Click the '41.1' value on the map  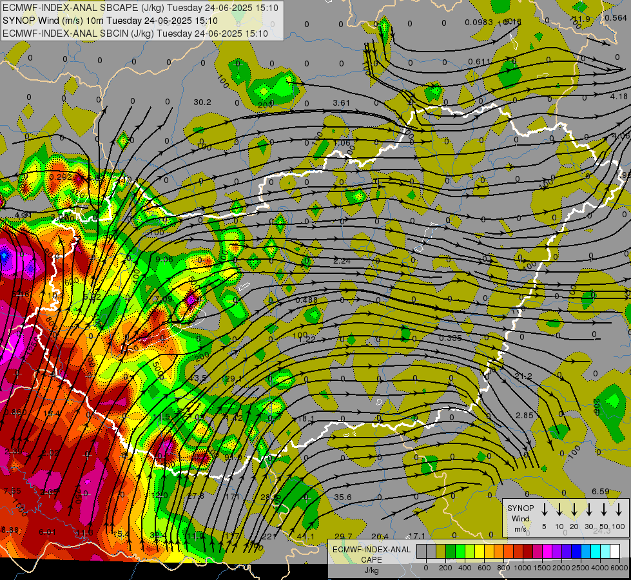click(x=306, y=536)
